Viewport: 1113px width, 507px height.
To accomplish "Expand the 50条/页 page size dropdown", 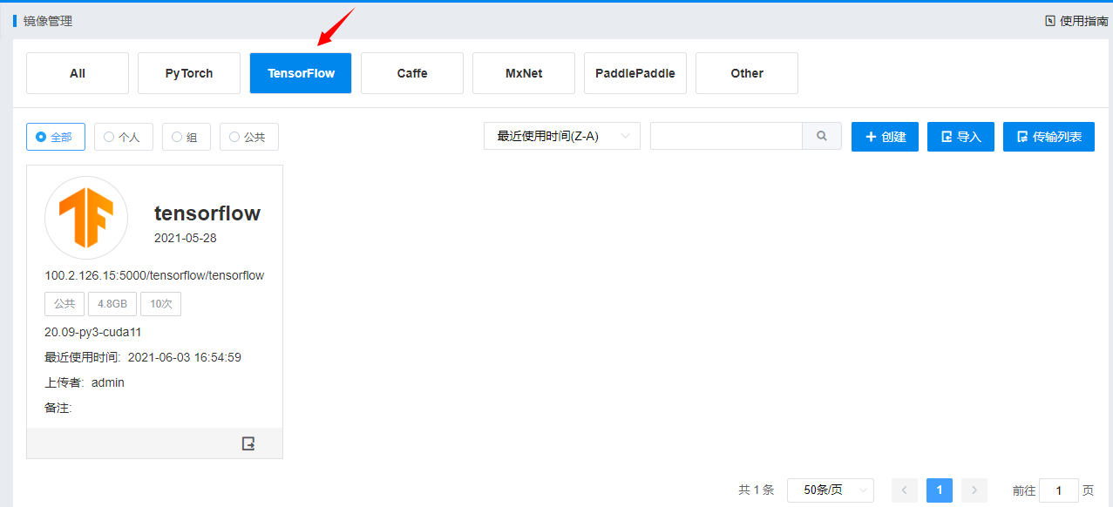I will point(830,490).
